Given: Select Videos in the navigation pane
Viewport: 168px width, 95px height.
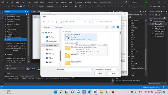Looking at the screenshot, I should (51, 58).
